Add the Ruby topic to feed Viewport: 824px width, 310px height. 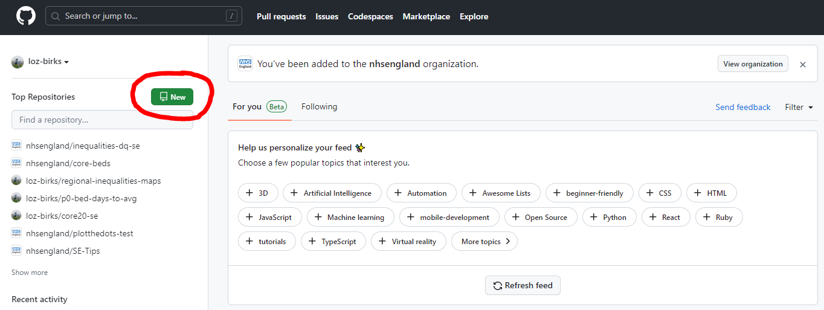pyautogui.click(x=719, y=218)
